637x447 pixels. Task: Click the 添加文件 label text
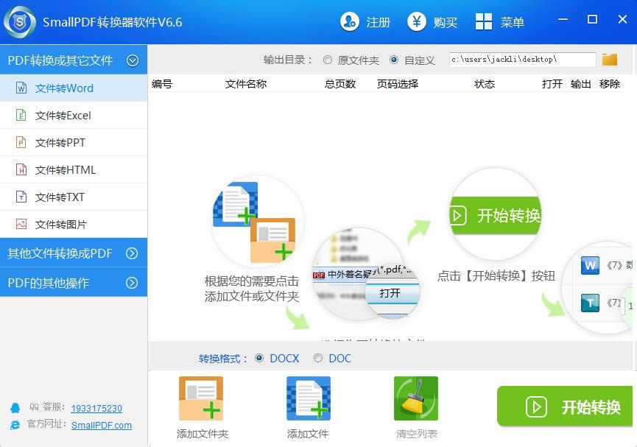[308, 434]
